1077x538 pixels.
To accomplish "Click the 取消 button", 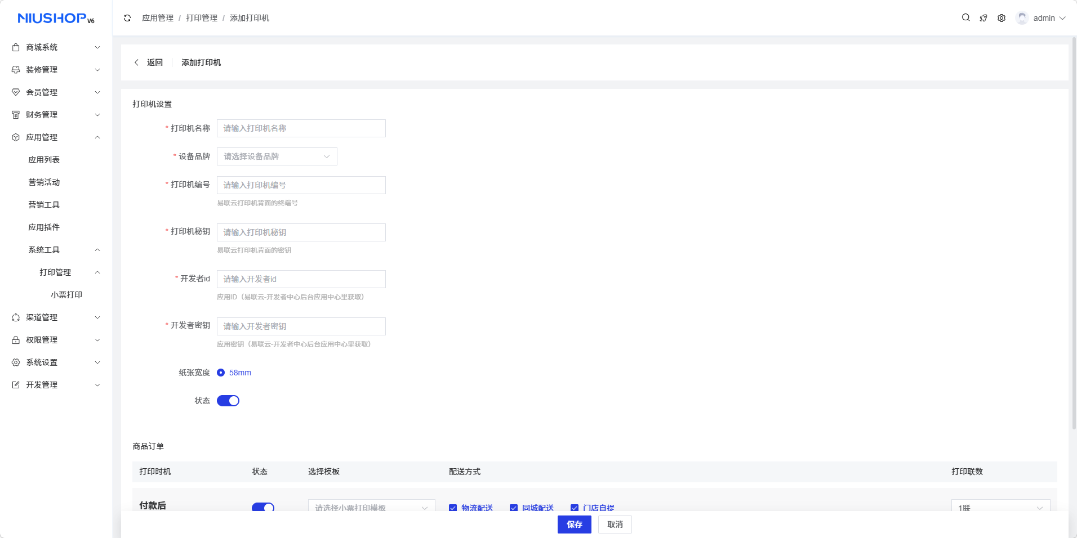I will [615, 524].
